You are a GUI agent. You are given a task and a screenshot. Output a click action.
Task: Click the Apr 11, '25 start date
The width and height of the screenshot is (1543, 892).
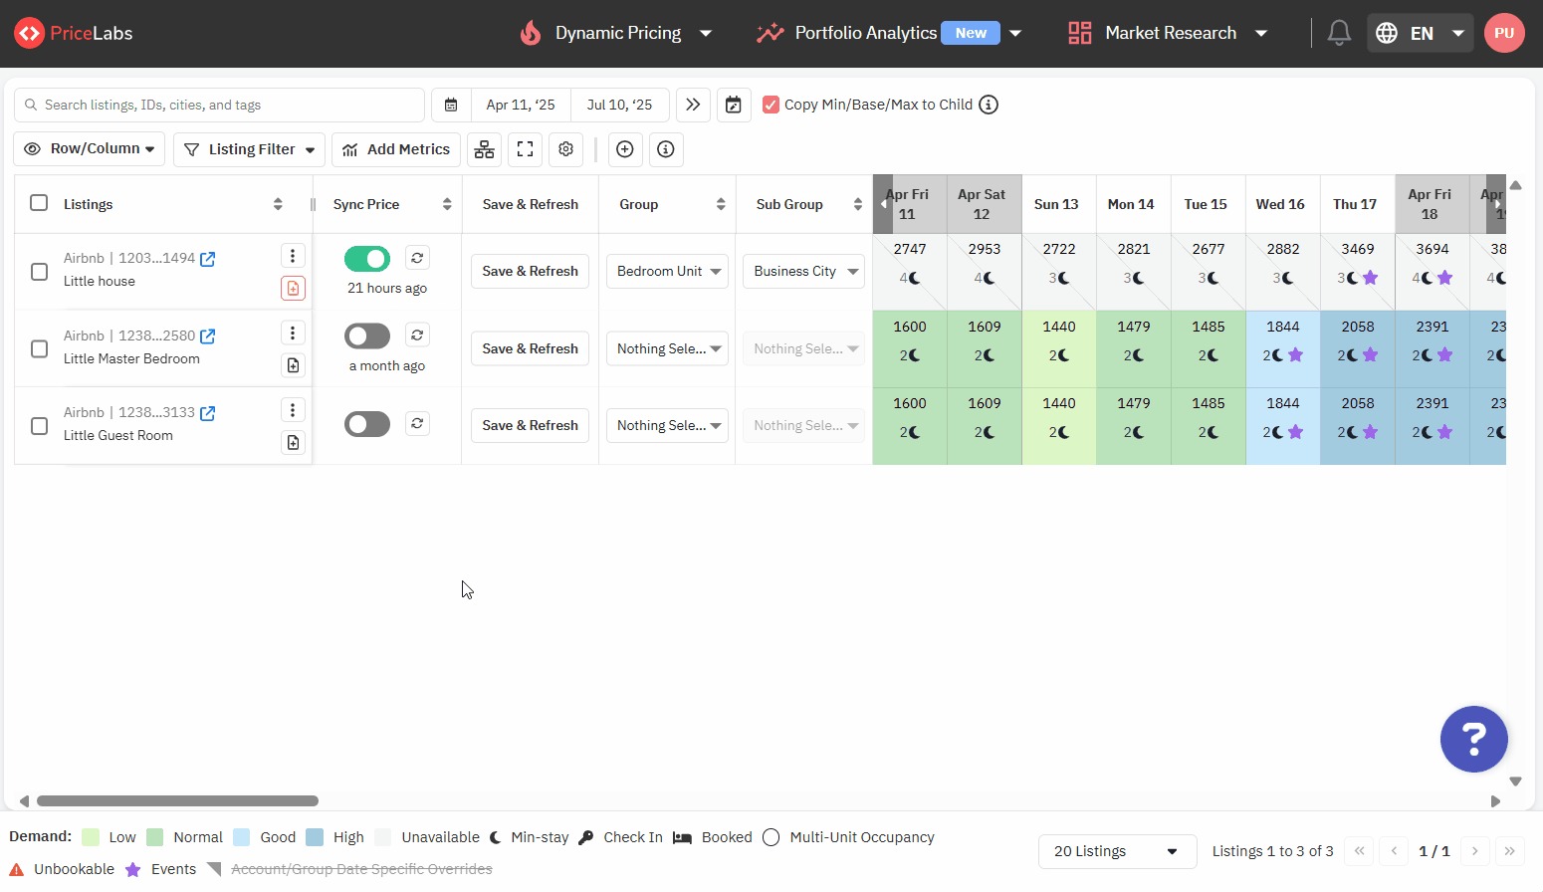click(x=521, y=105)
